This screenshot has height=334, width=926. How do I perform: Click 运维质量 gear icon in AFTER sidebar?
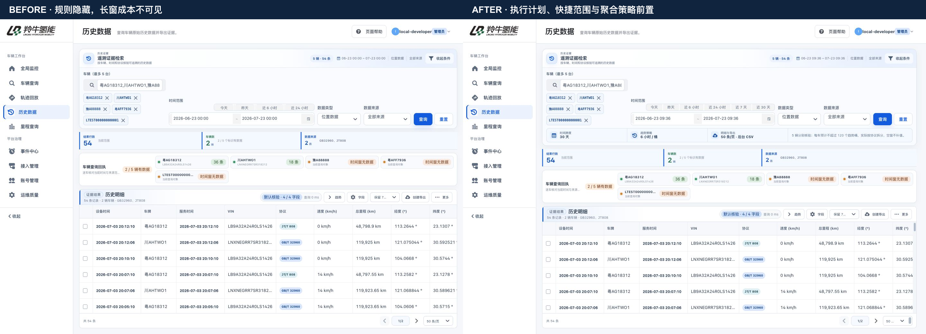click(x=475, y=195)
